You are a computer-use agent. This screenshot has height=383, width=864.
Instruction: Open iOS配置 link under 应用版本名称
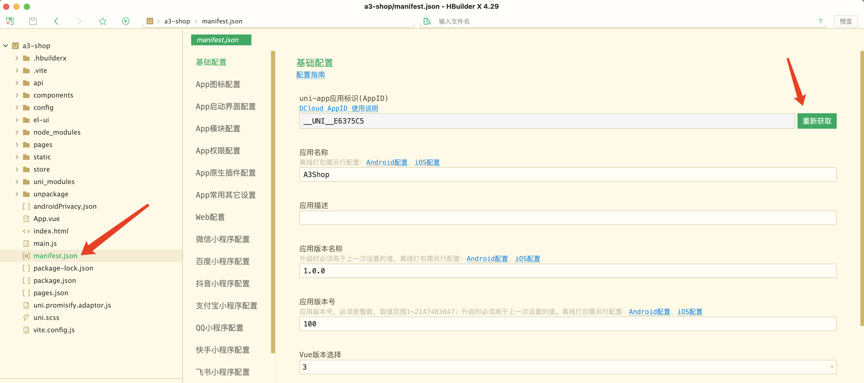pos(528,259)
